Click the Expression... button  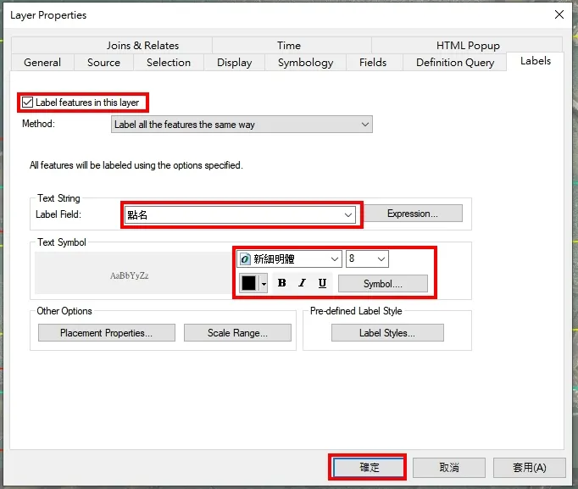[413, 214]
